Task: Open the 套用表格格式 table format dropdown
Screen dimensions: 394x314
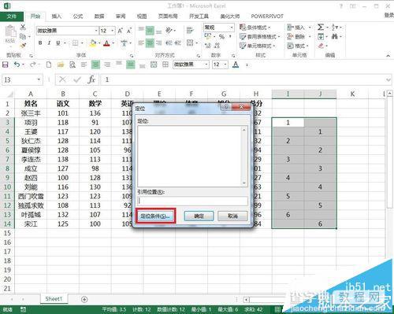Action: click(x=260, y=36)
